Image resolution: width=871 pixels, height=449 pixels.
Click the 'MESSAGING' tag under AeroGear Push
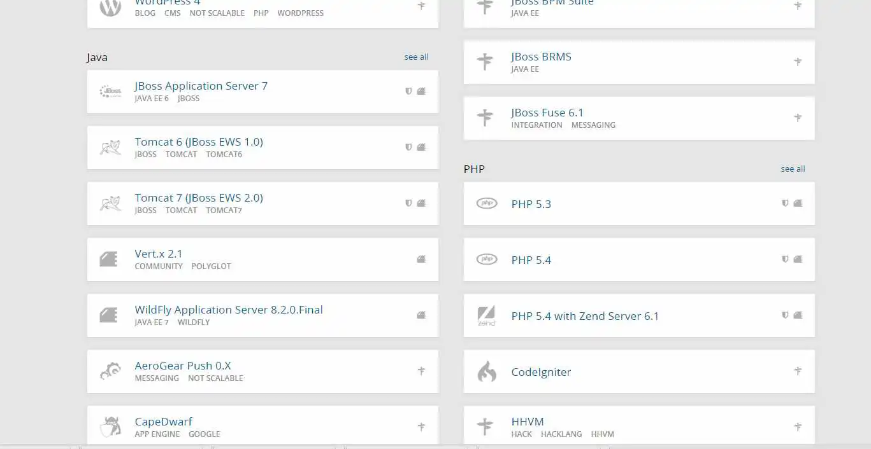157,378
